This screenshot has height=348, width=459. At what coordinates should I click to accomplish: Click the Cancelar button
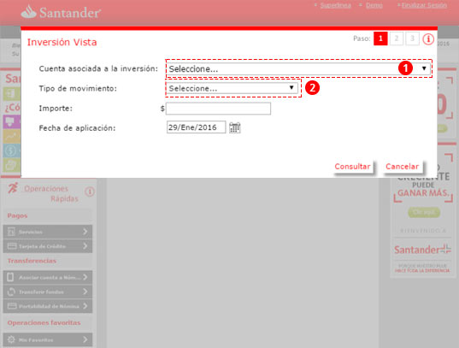pos(402,167)
